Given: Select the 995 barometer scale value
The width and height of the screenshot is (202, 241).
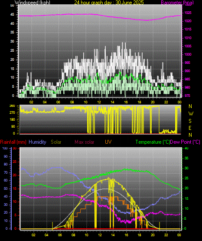Looking at the screenshot, I should point(187,63).
